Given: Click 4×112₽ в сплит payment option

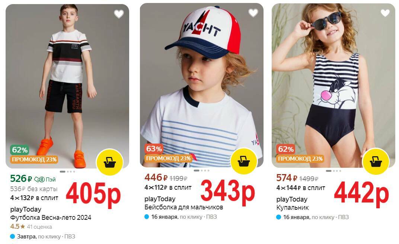Looking at the screenshot, I should click(x=168, y=187).
